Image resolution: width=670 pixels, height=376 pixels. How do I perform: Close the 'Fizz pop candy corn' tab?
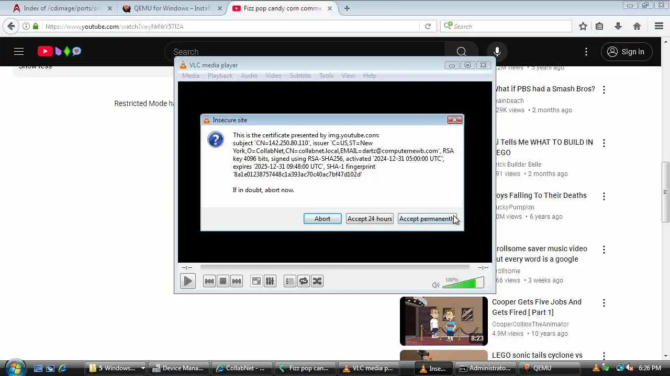click(329, 8)
